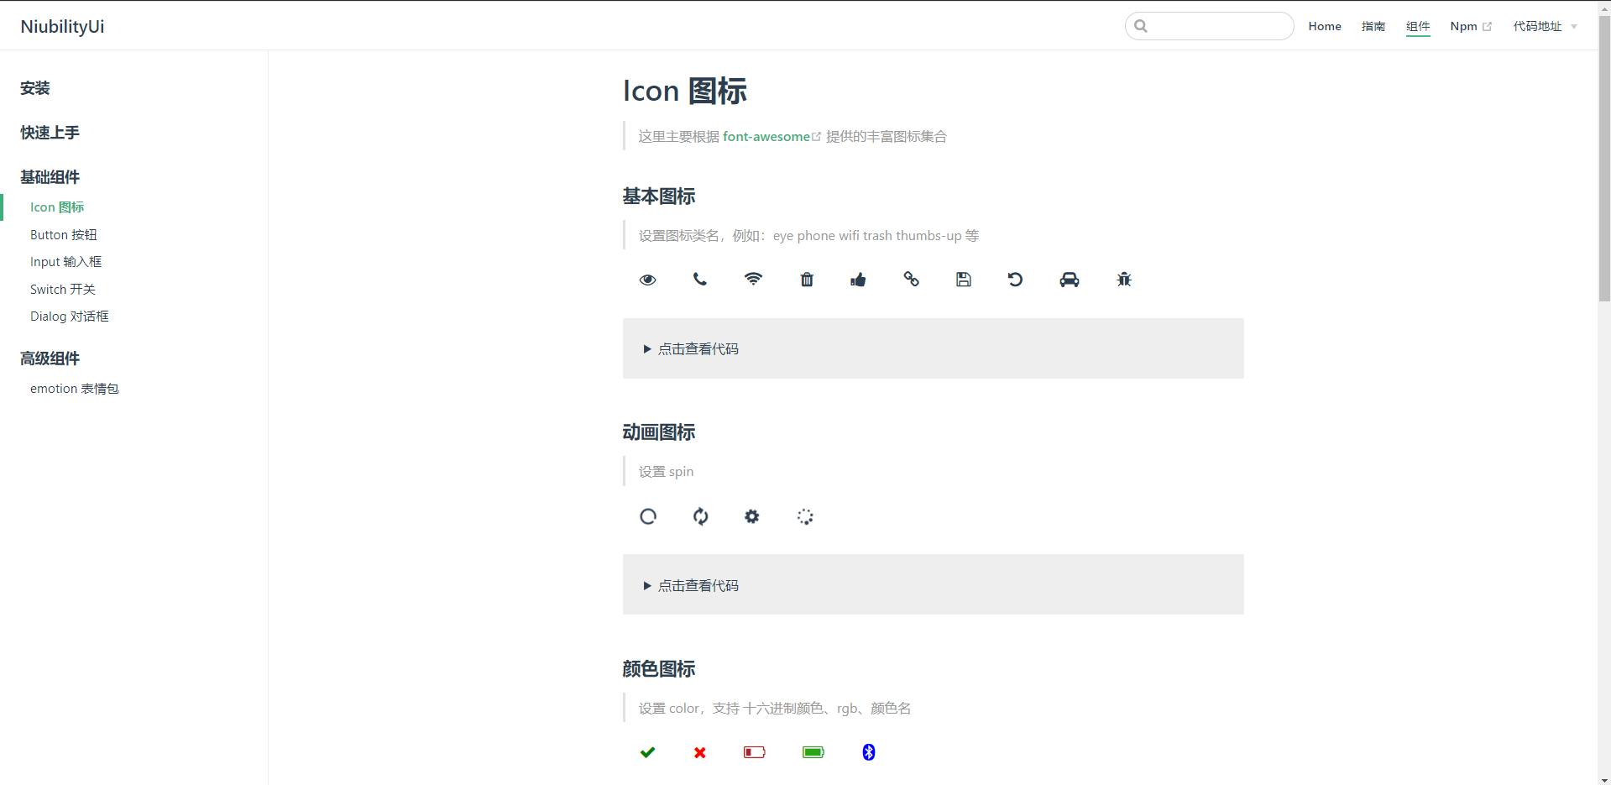Open the Npm external link
Viewport: 1611px width, 785px height.
pos(1464,26)
